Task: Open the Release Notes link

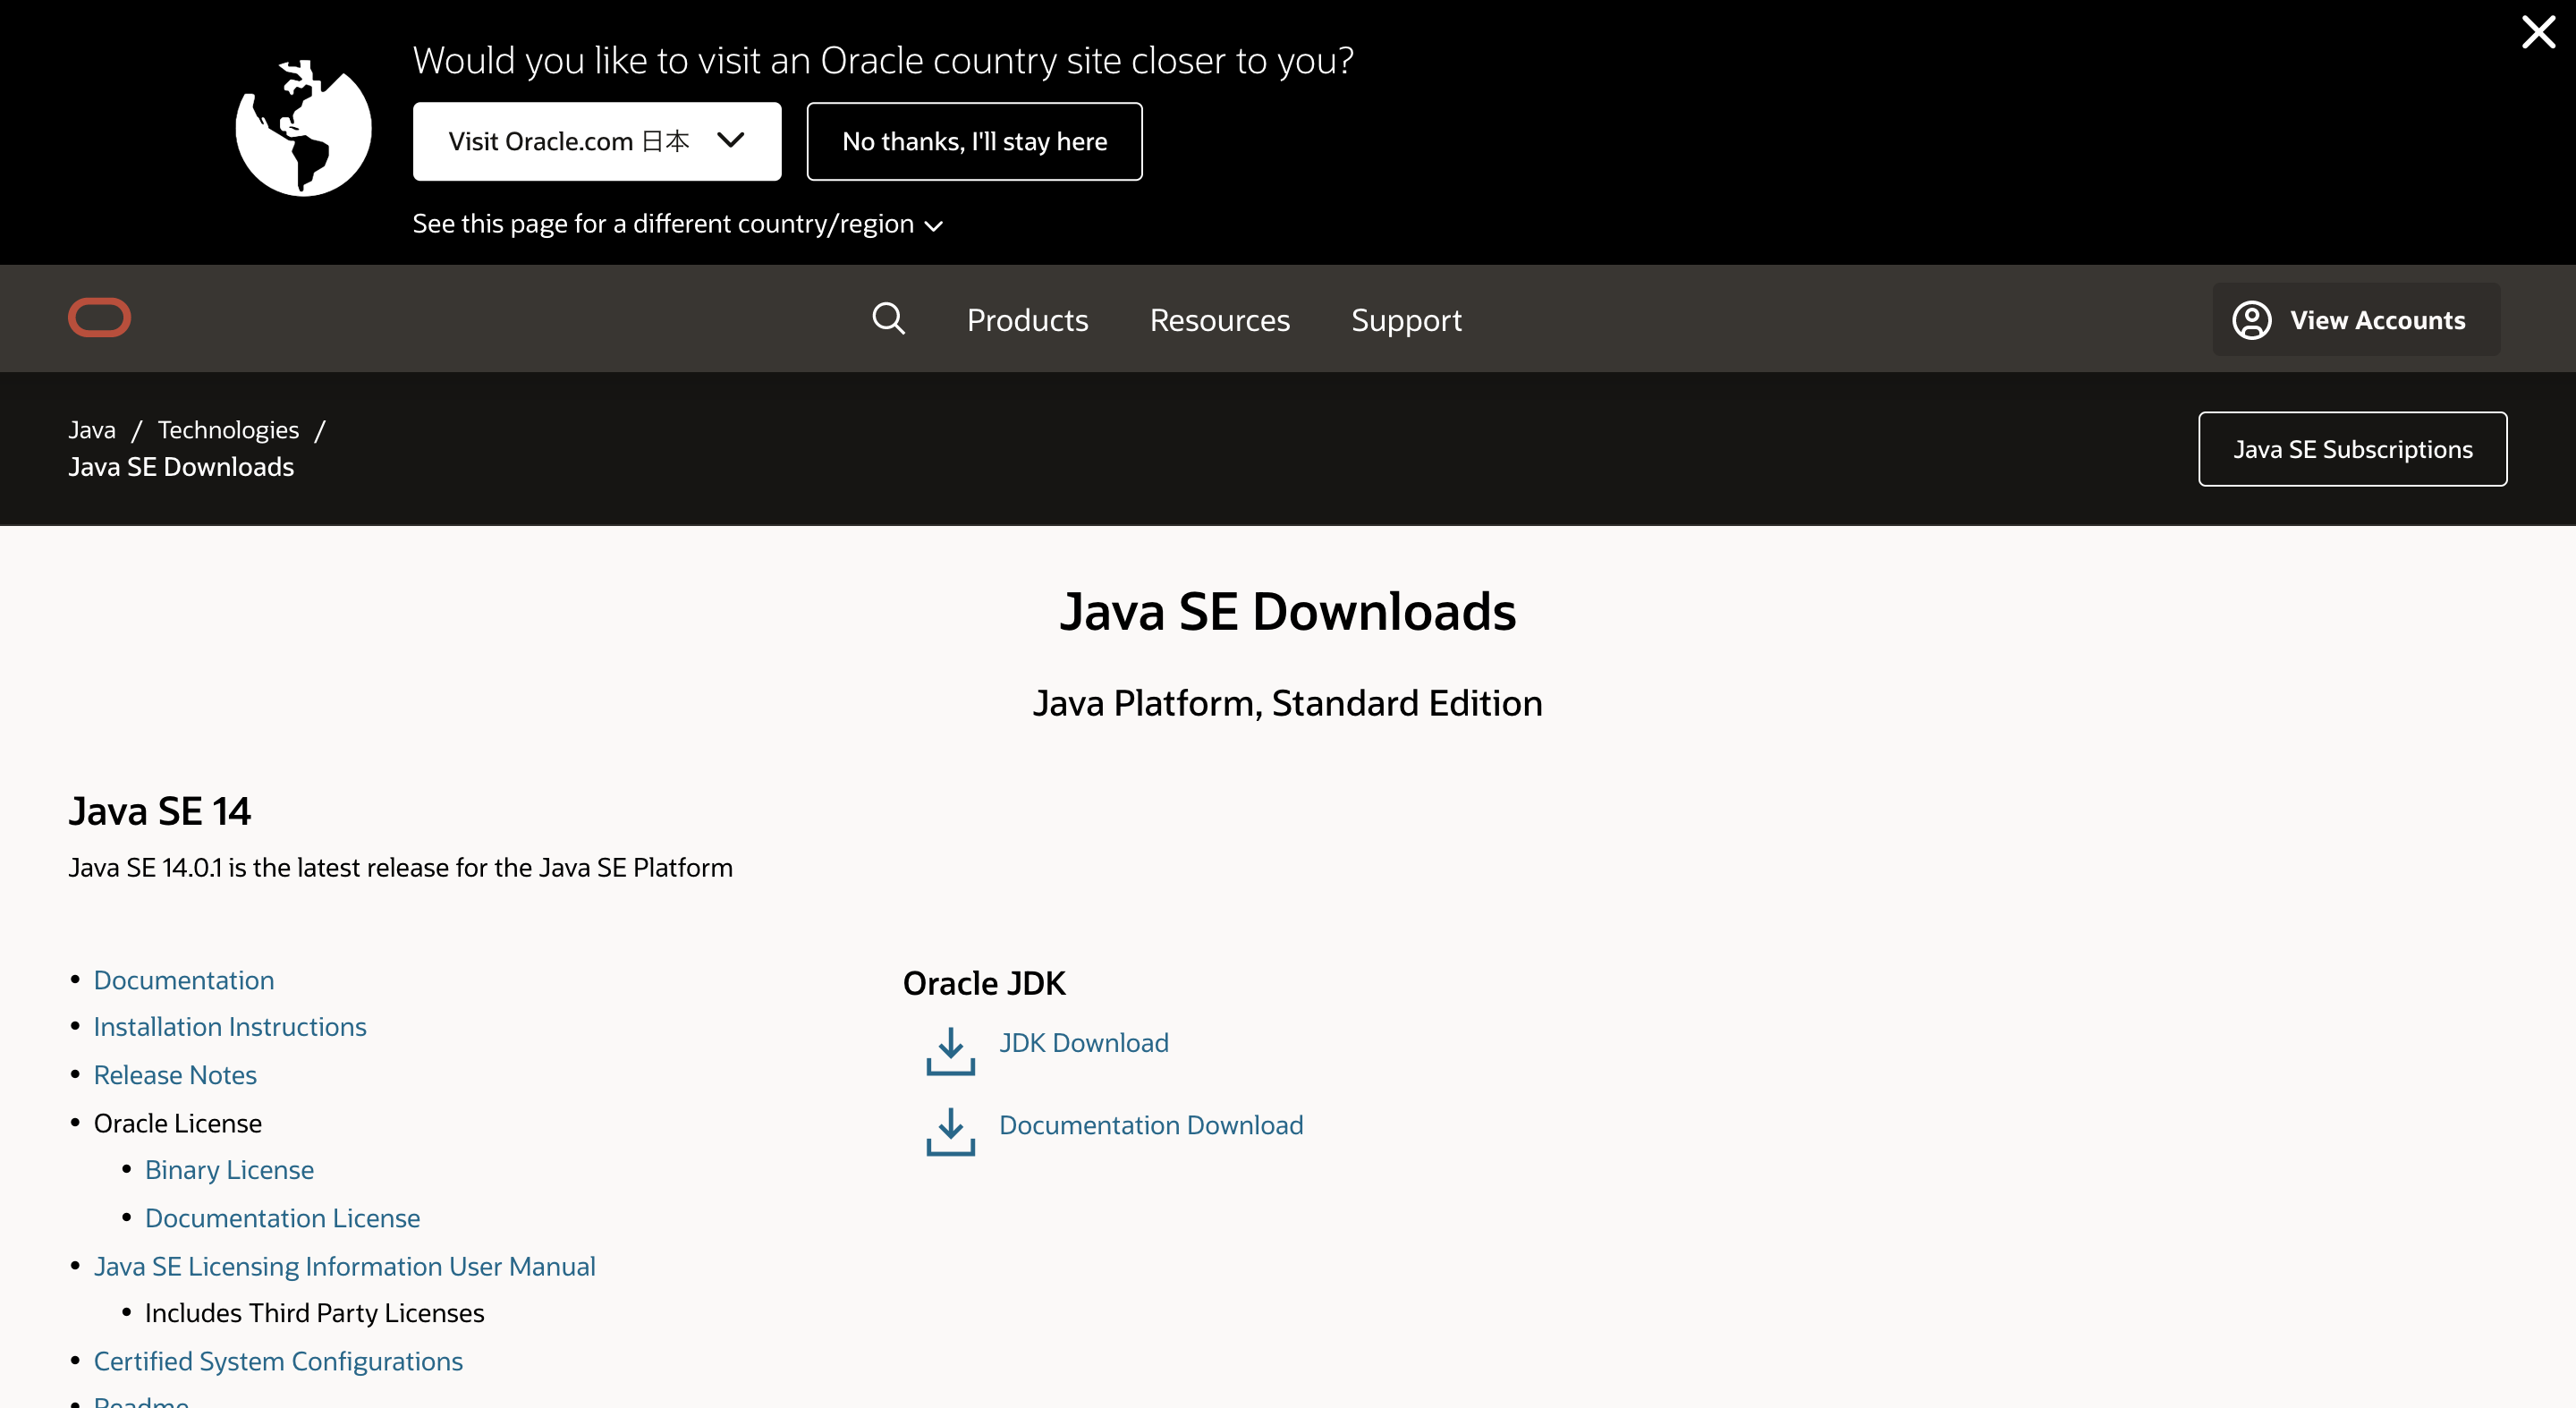Action: [175, 1075]
